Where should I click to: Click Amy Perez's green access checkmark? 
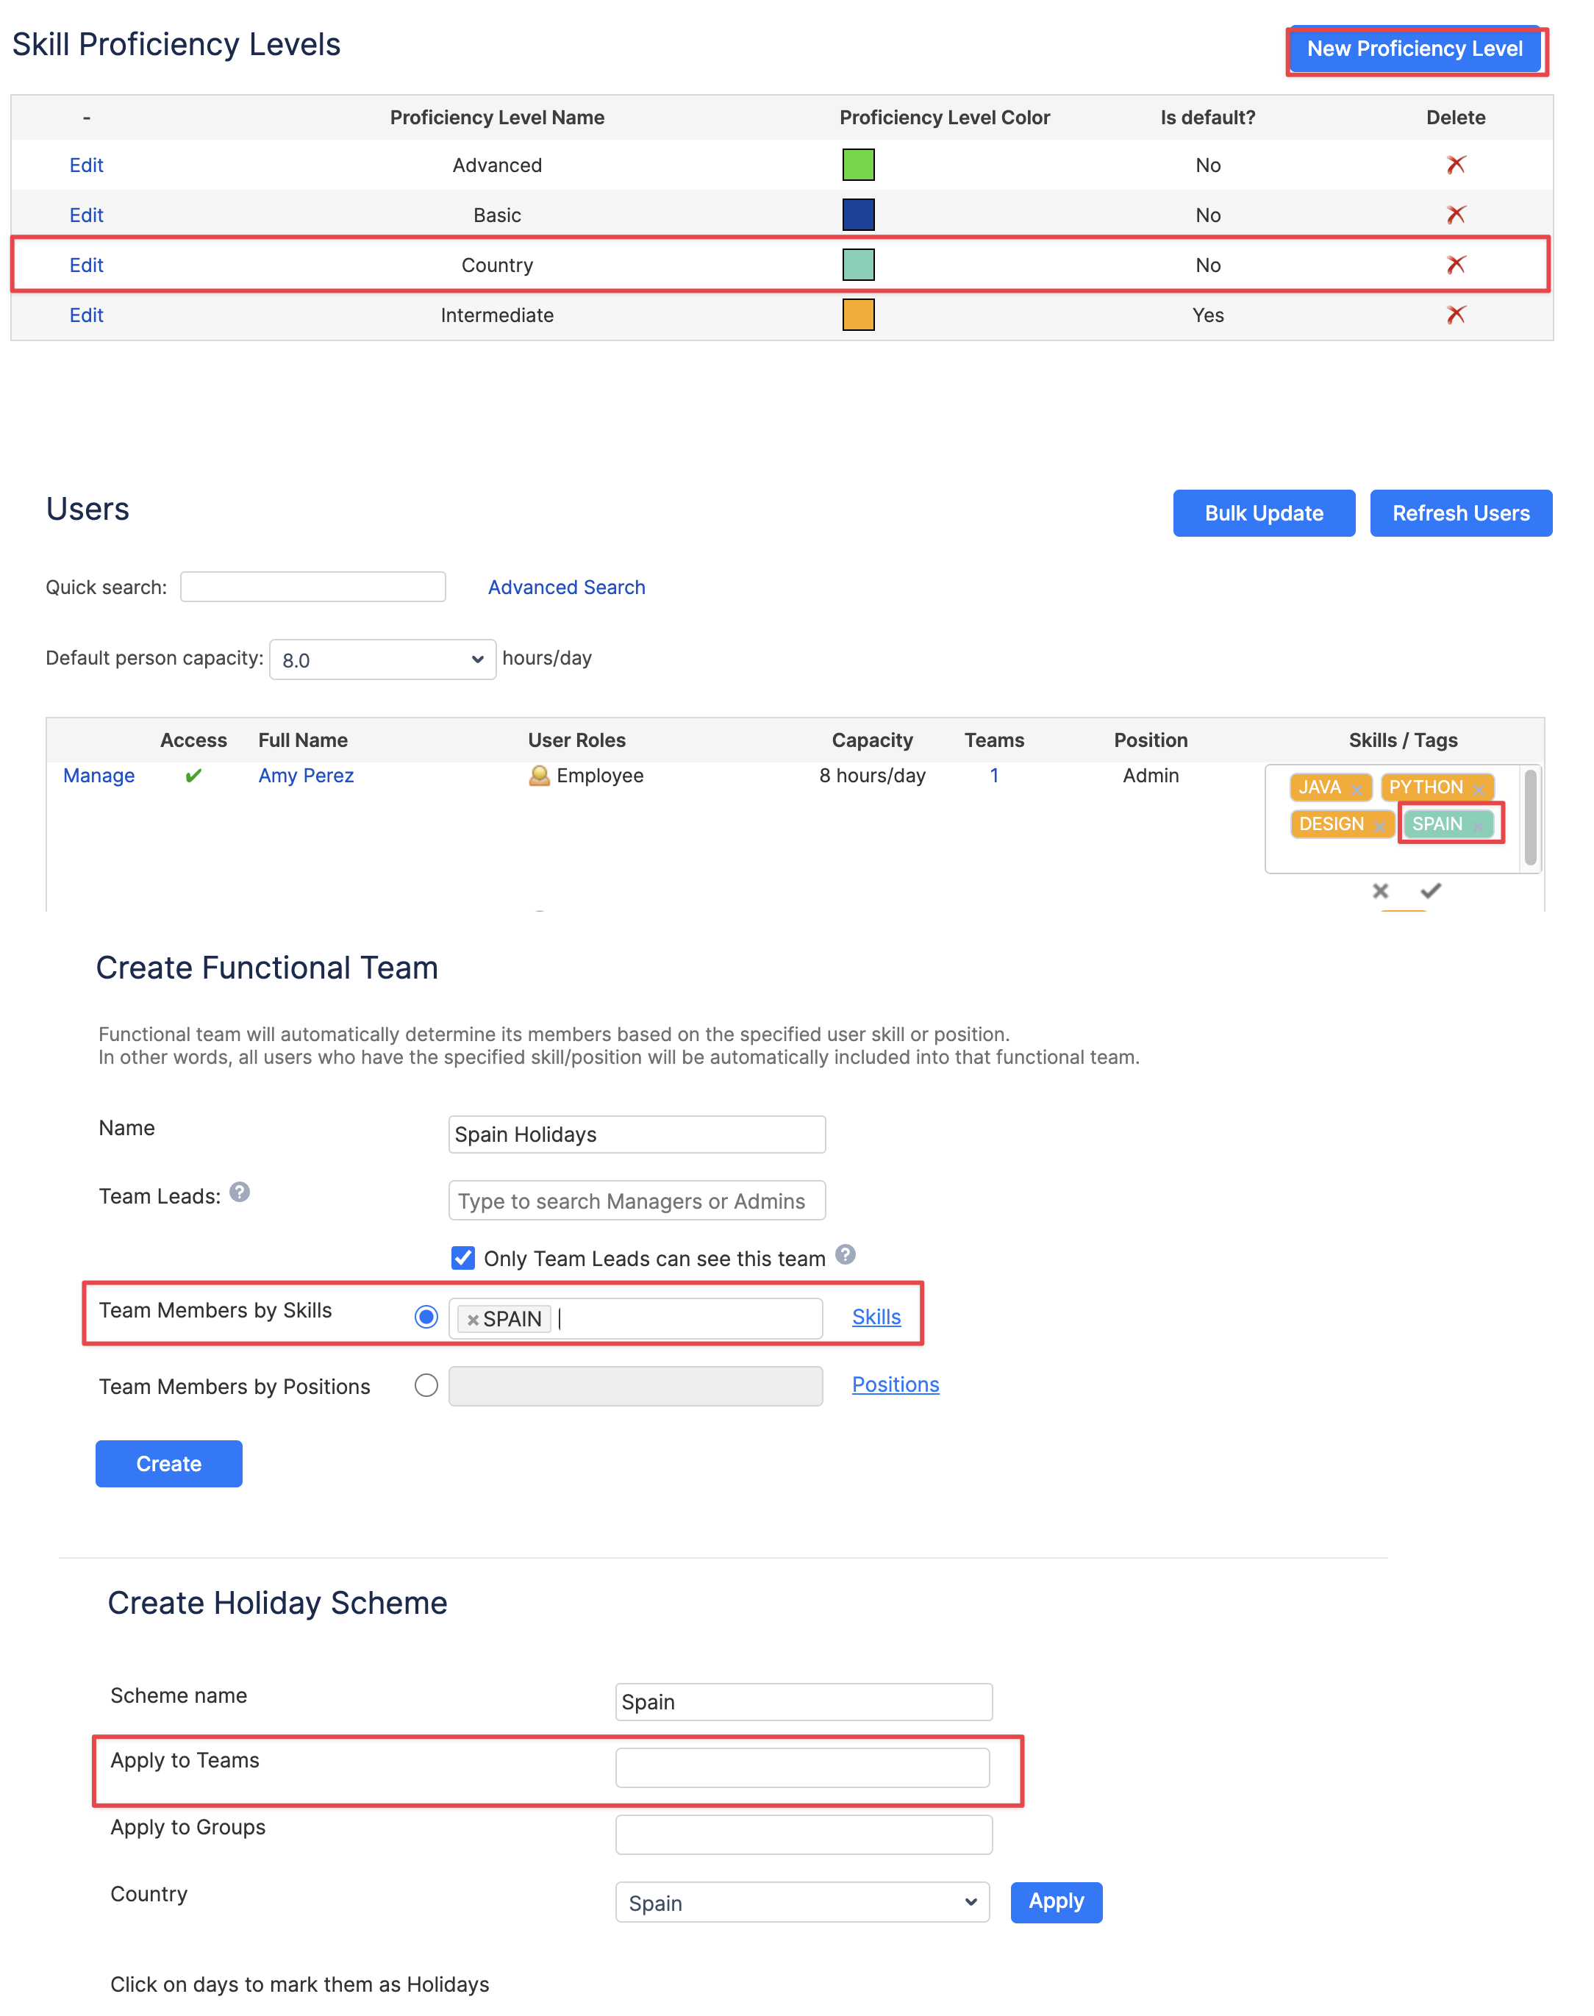(x=193, y=776)
